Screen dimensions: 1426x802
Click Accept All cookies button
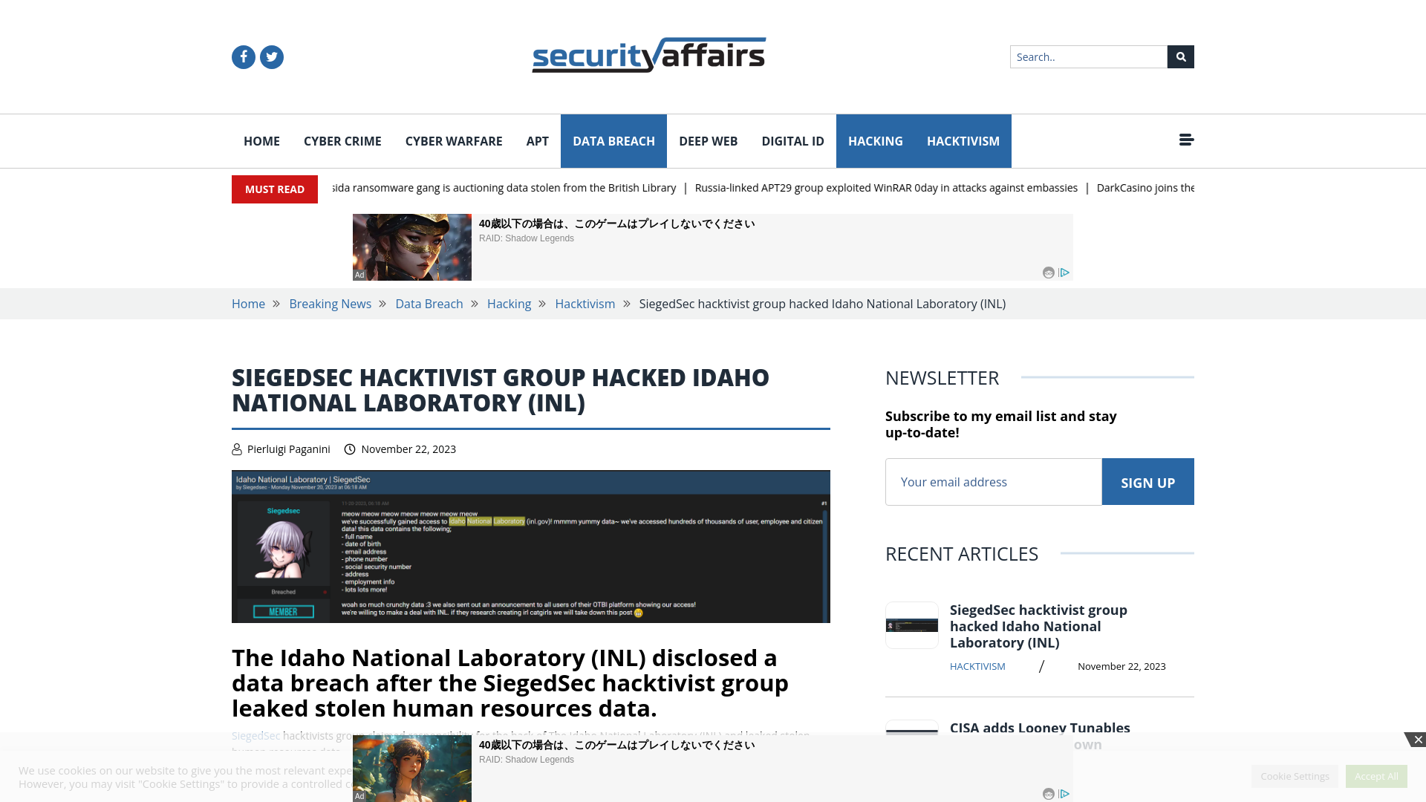click(x=1376, y=776)
